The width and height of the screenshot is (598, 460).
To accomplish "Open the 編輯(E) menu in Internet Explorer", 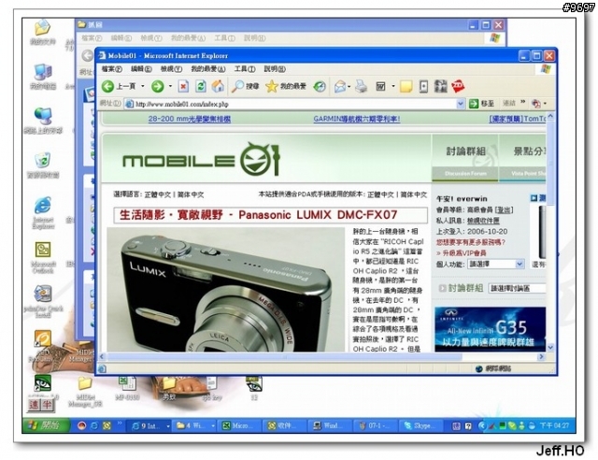I will pos(141,69).
